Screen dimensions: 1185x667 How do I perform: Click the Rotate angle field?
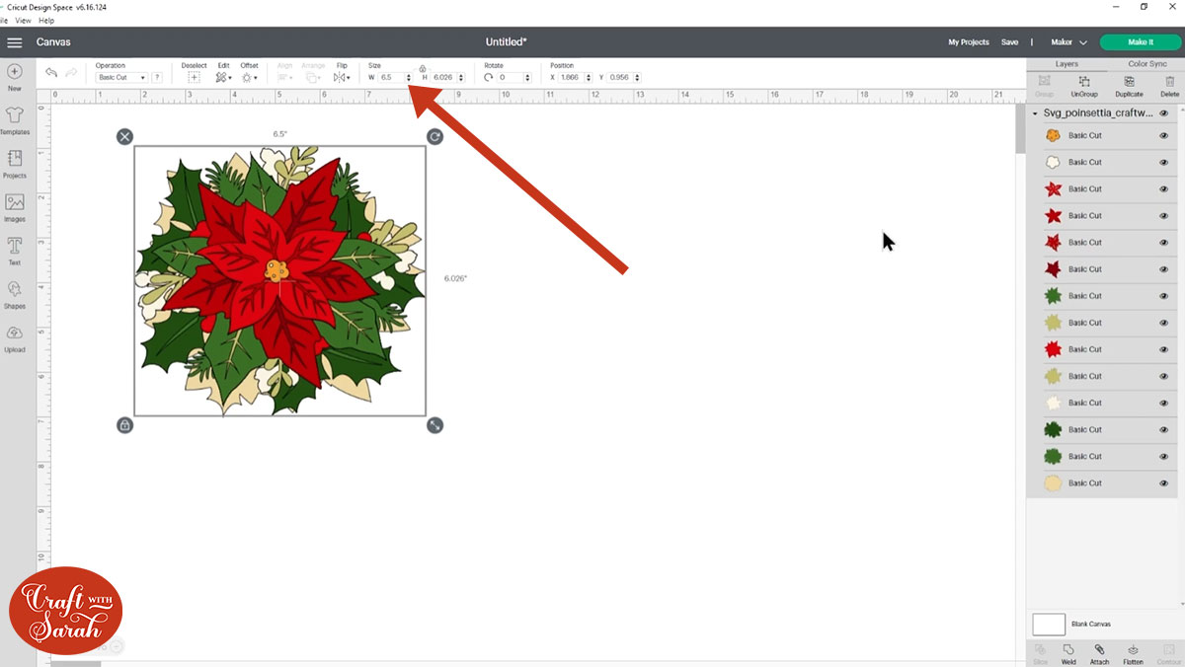pos(510,77)
